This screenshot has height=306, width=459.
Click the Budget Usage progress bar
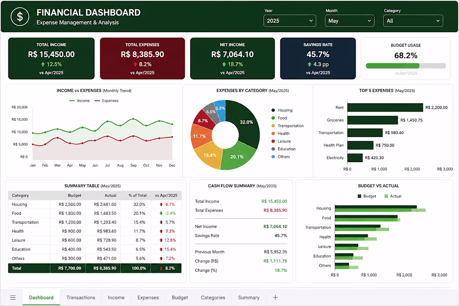pos(406,66)
